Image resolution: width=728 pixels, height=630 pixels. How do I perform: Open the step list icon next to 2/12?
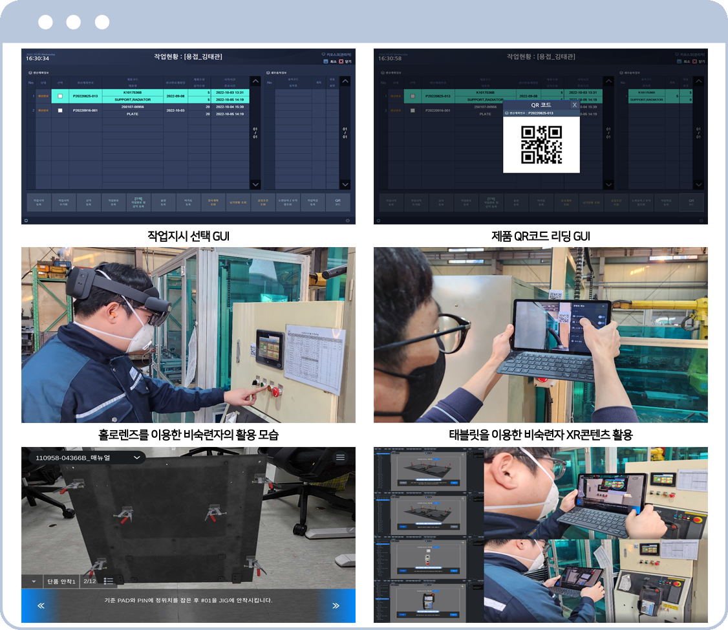pyautogui.click(x=109, y=581)
